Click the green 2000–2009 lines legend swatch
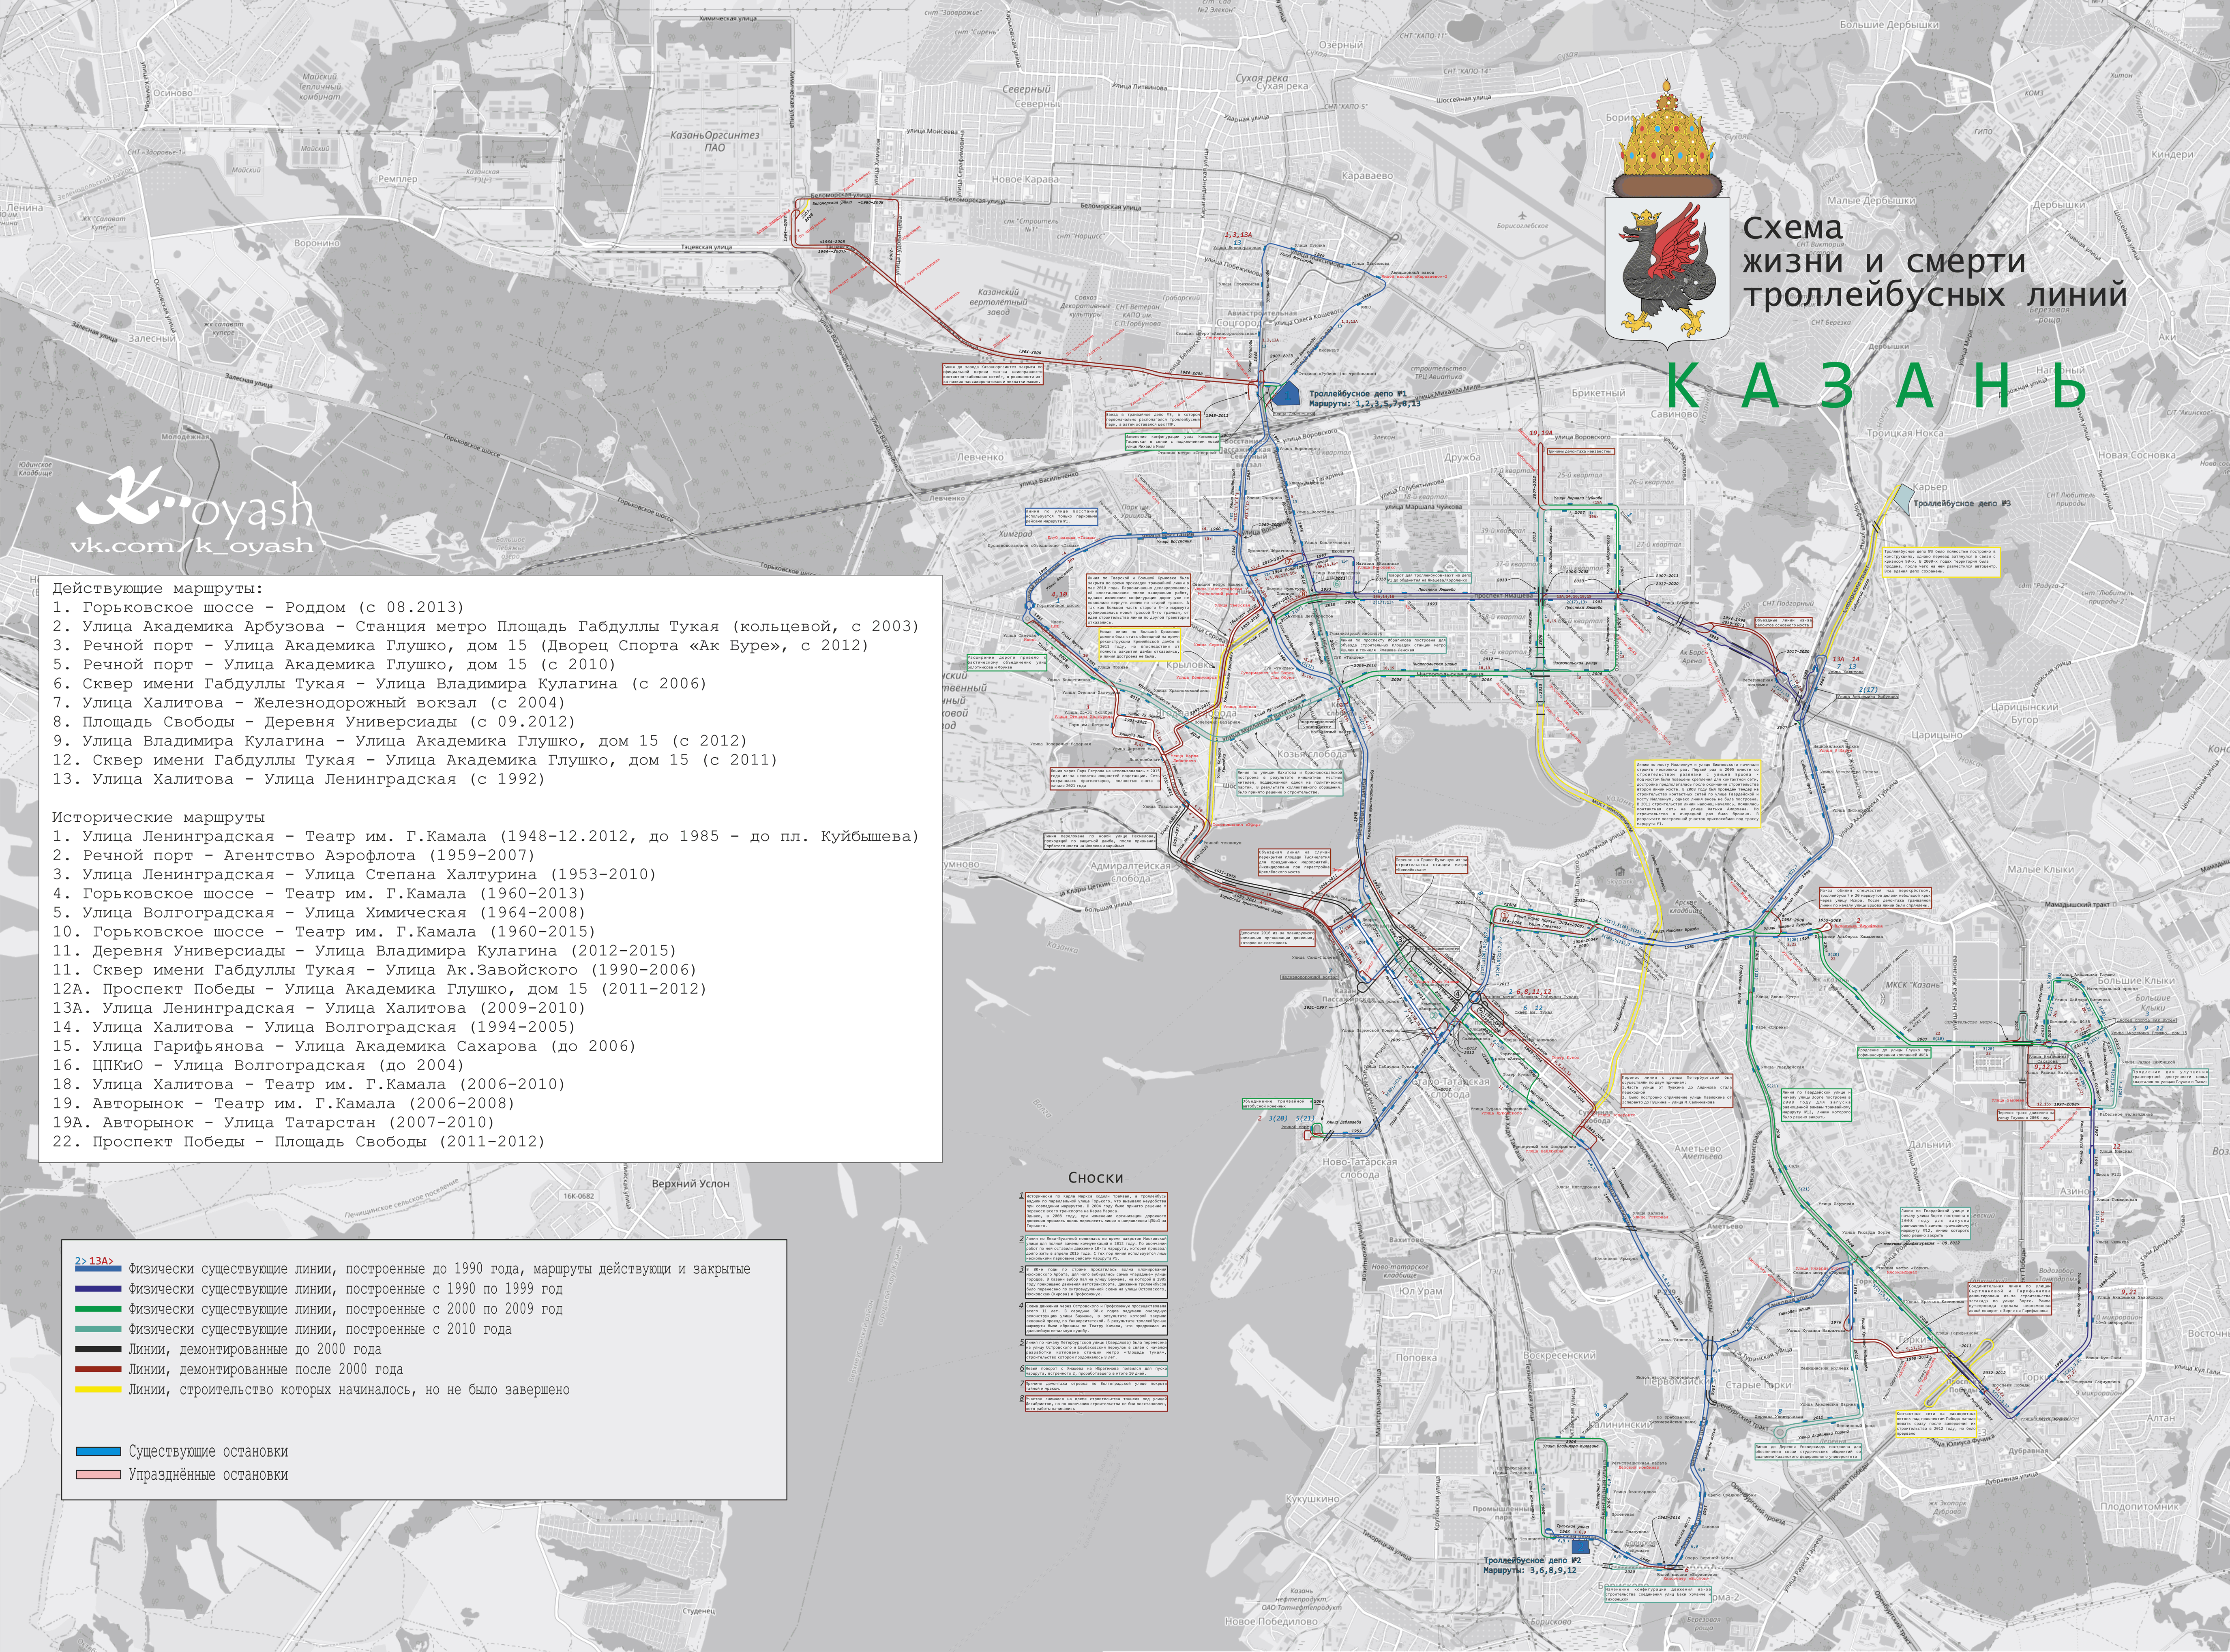This screenshot has height=1652, width=2230. coord(98,1309)
